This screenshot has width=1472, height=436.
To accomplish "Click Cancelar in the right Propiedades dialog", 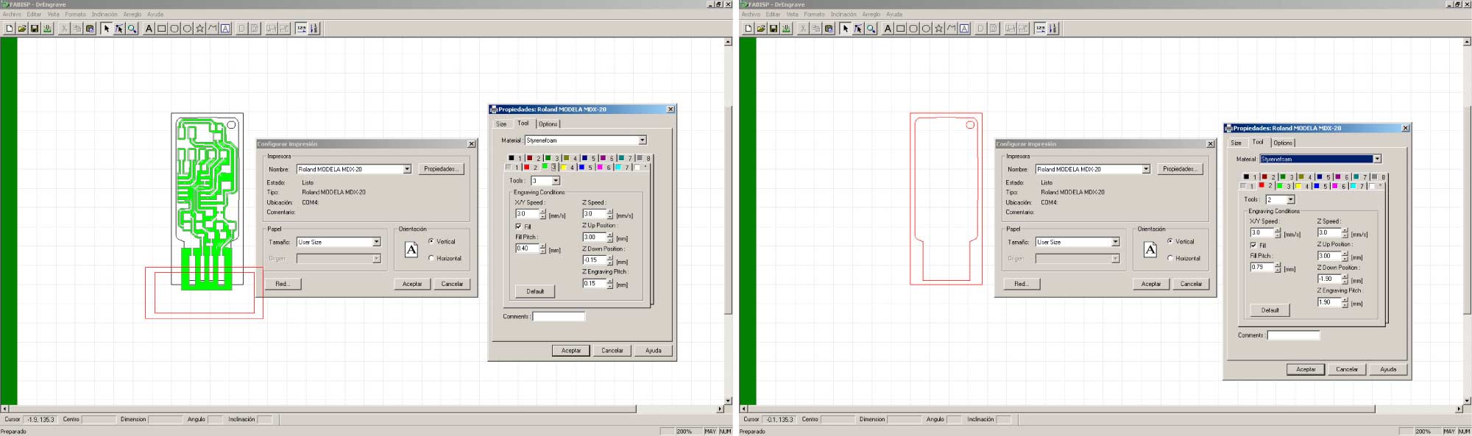I will pos(1347,370).
